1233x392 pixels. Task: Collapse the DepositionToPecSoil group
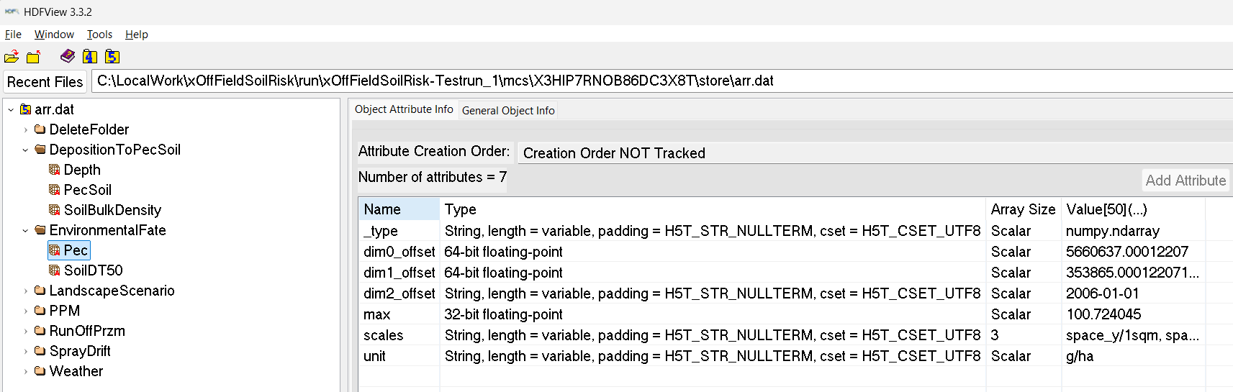click(x=26, y=150)
